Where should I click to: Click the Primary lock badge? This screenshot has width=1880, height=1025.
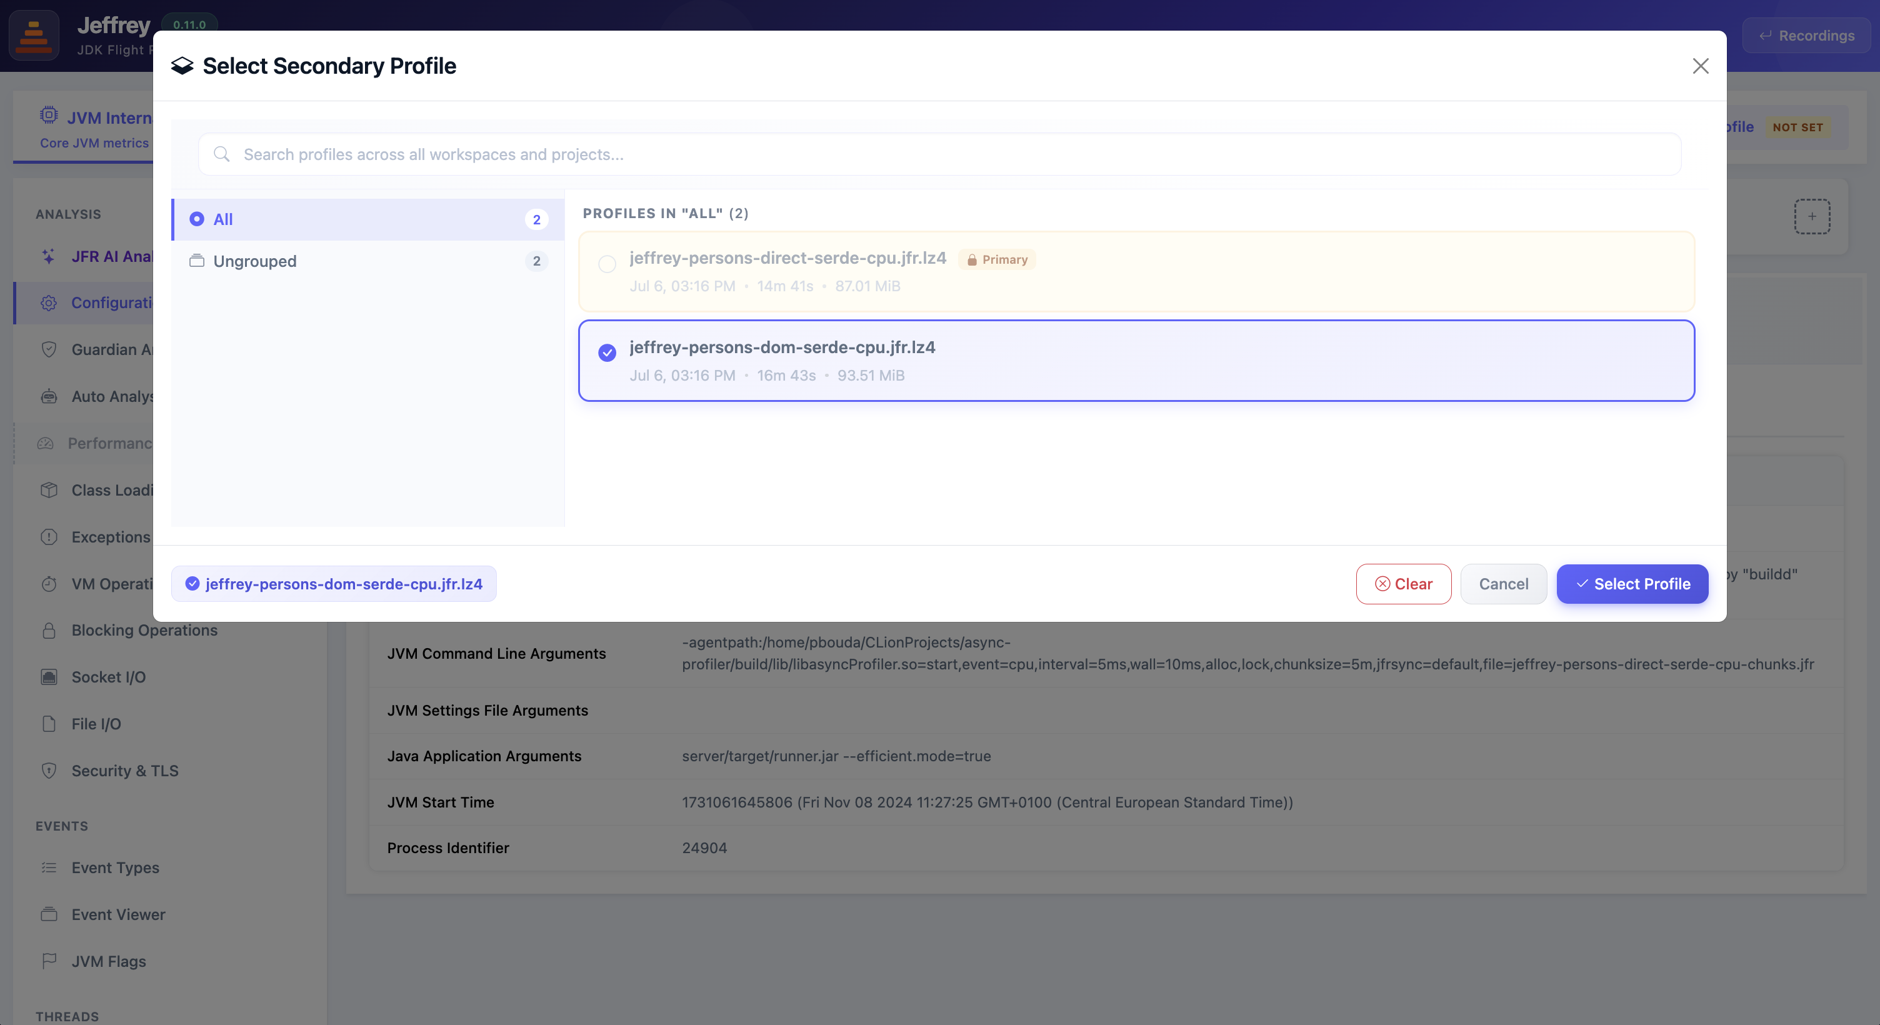[x=997, y=259]
